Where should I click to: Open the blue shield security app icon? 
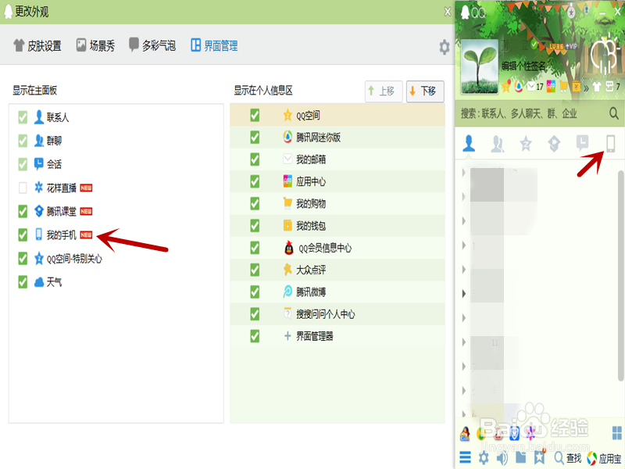coord(515,433)
